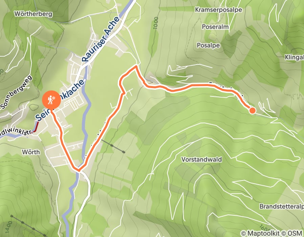Image resolution: width=304 pixels, height=237 pixels.
Task: Click the gray ski lift line east of river
Action: click(113, 146)
